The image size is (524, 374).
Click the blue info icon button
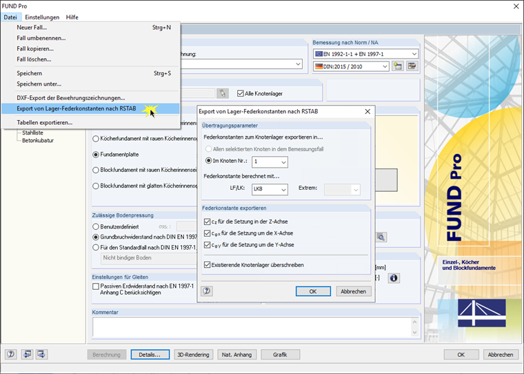[394, 278]
